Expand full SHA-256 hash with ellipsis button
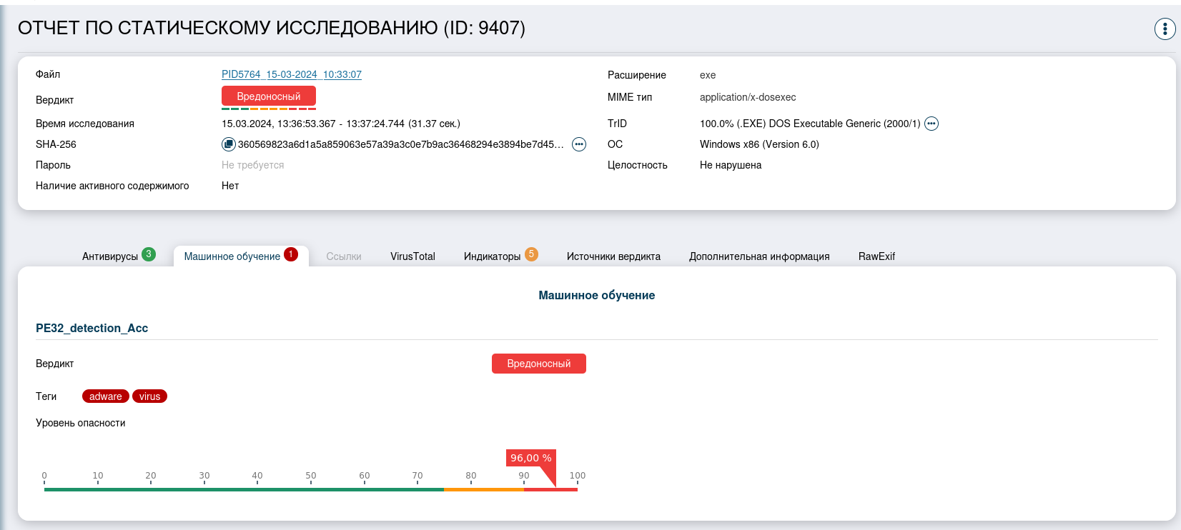Screen dimensions: 1181x530 click(x=579, y=144)
